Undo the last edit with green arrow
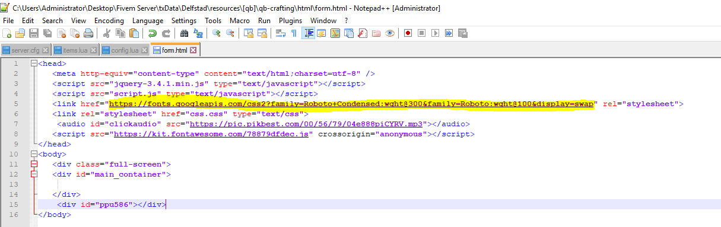 tap(152, 33)
